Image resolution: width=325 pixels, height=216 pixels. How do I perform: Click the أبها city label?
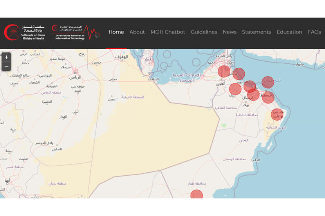tap(7, 180)
